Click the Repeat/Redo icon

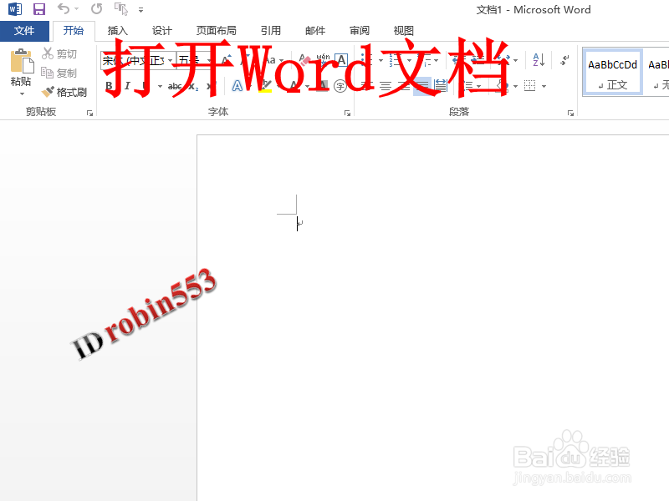click(97, 8)
